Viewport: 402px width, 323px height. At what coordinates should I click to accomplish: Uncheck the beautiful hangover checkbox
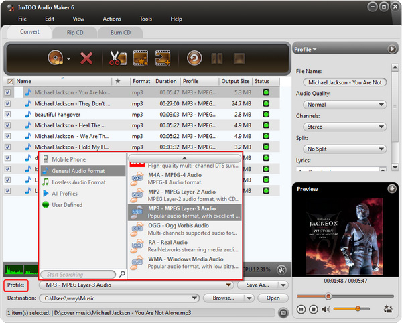pyautogui.click(x=8, y=115)
